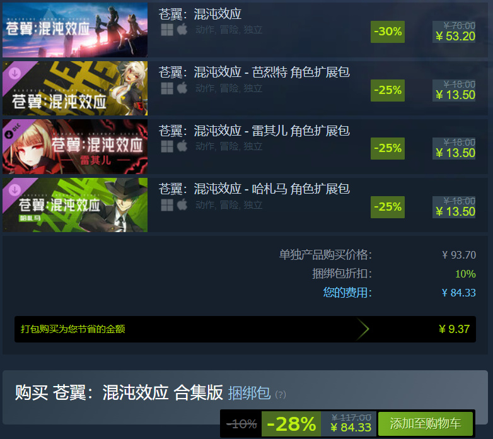Click Apple icon on 雷其儿 角色扩展包 row
This screenshot has width=493, height=439.
tap(182, 146)
